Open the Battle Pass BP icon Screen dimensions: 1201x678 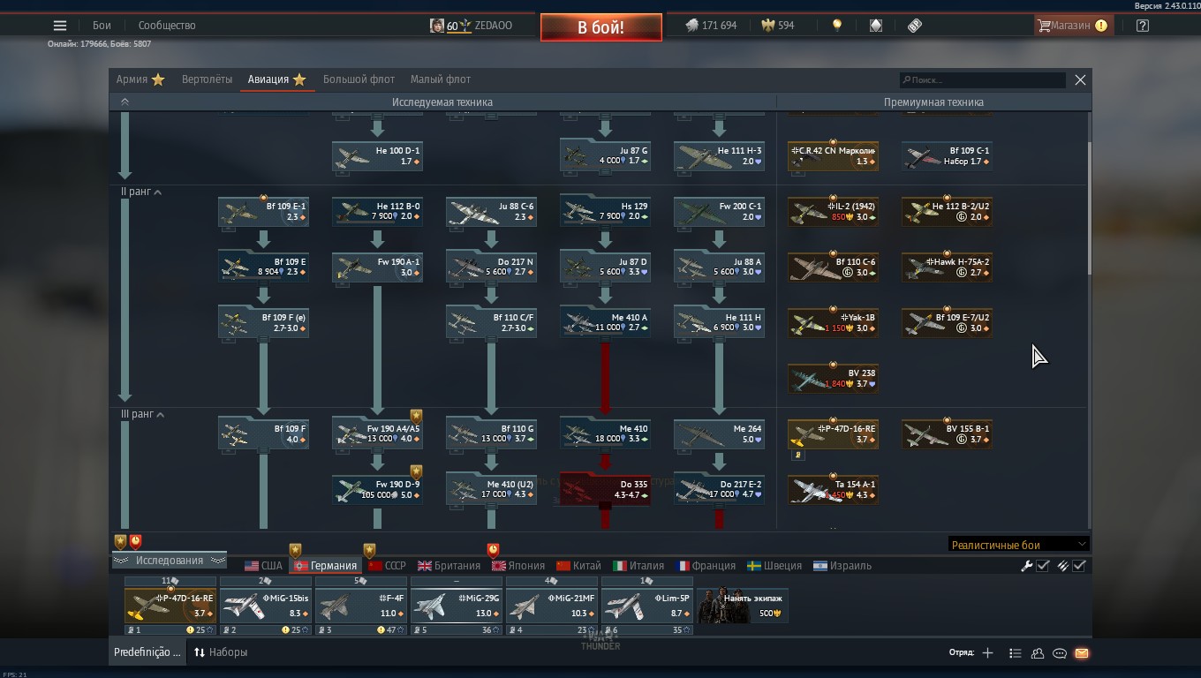point(915,26)
